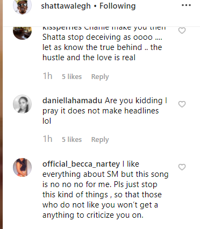Open the kissperries commenter's avatar
The height and width of the screenshot is (229, 200).
coord(22,33)
